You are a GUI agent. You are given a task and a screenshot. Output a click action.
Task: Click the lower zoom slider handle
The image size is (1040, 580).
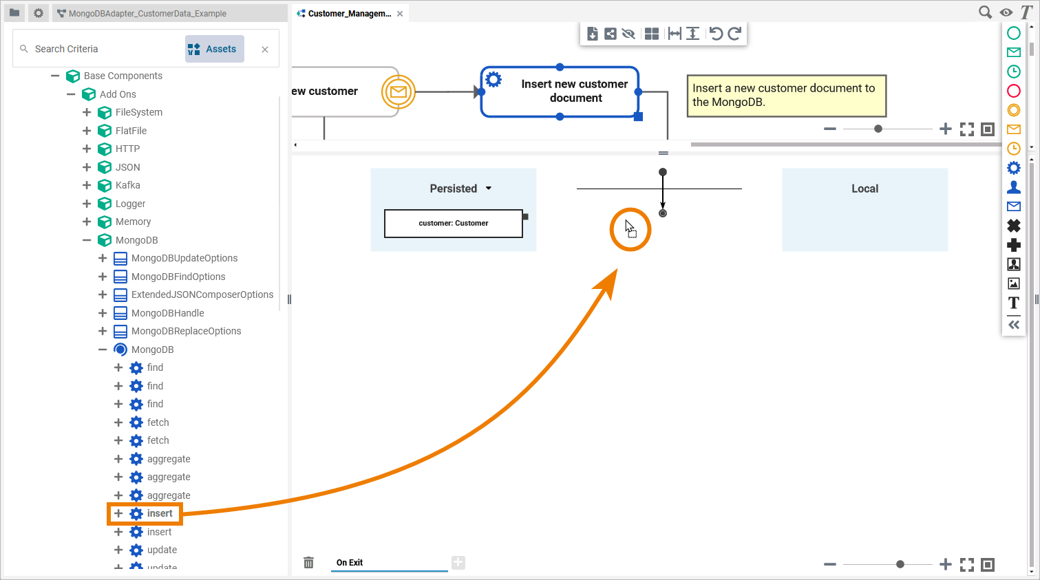[x=900, y=564]
